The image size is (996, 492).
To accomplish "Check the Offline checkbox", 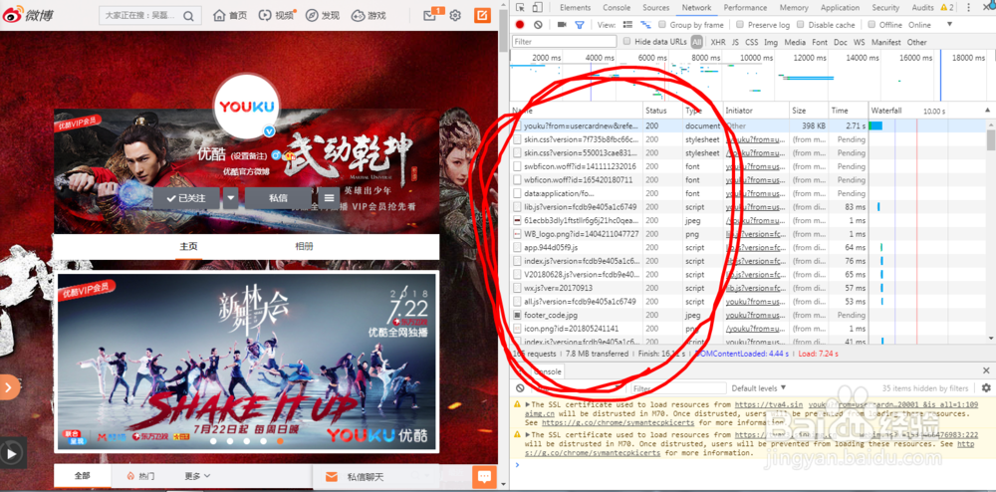I will pyautogui.click(x=871, y=25).
